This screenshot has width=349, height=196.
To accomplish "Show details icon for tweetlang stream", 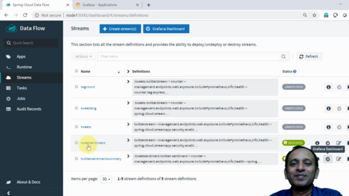I will pyautogui.click(x=328, y=108).
